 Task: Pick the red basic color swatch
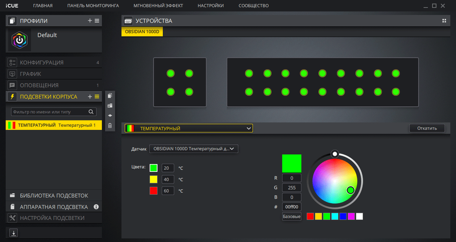pos(310,217)
